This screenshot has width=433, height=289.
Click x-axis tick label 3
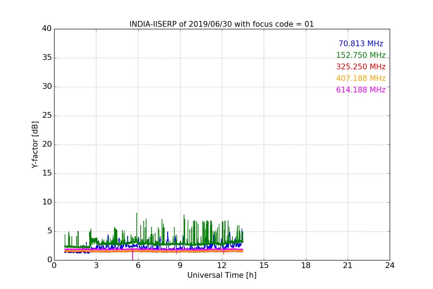(96, 266)
